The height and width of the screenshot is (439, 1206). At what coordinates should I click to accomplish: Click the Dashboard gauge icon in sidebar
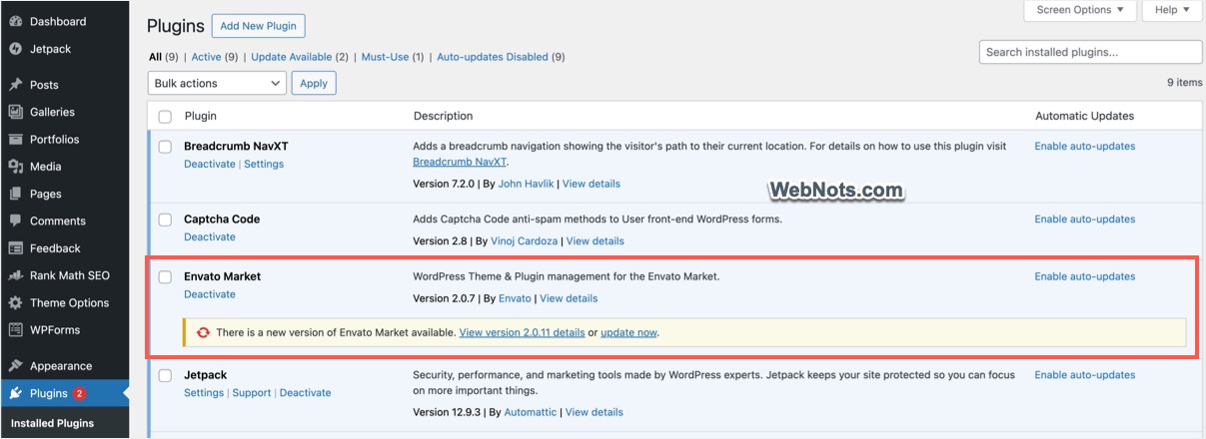coord(16,21)
